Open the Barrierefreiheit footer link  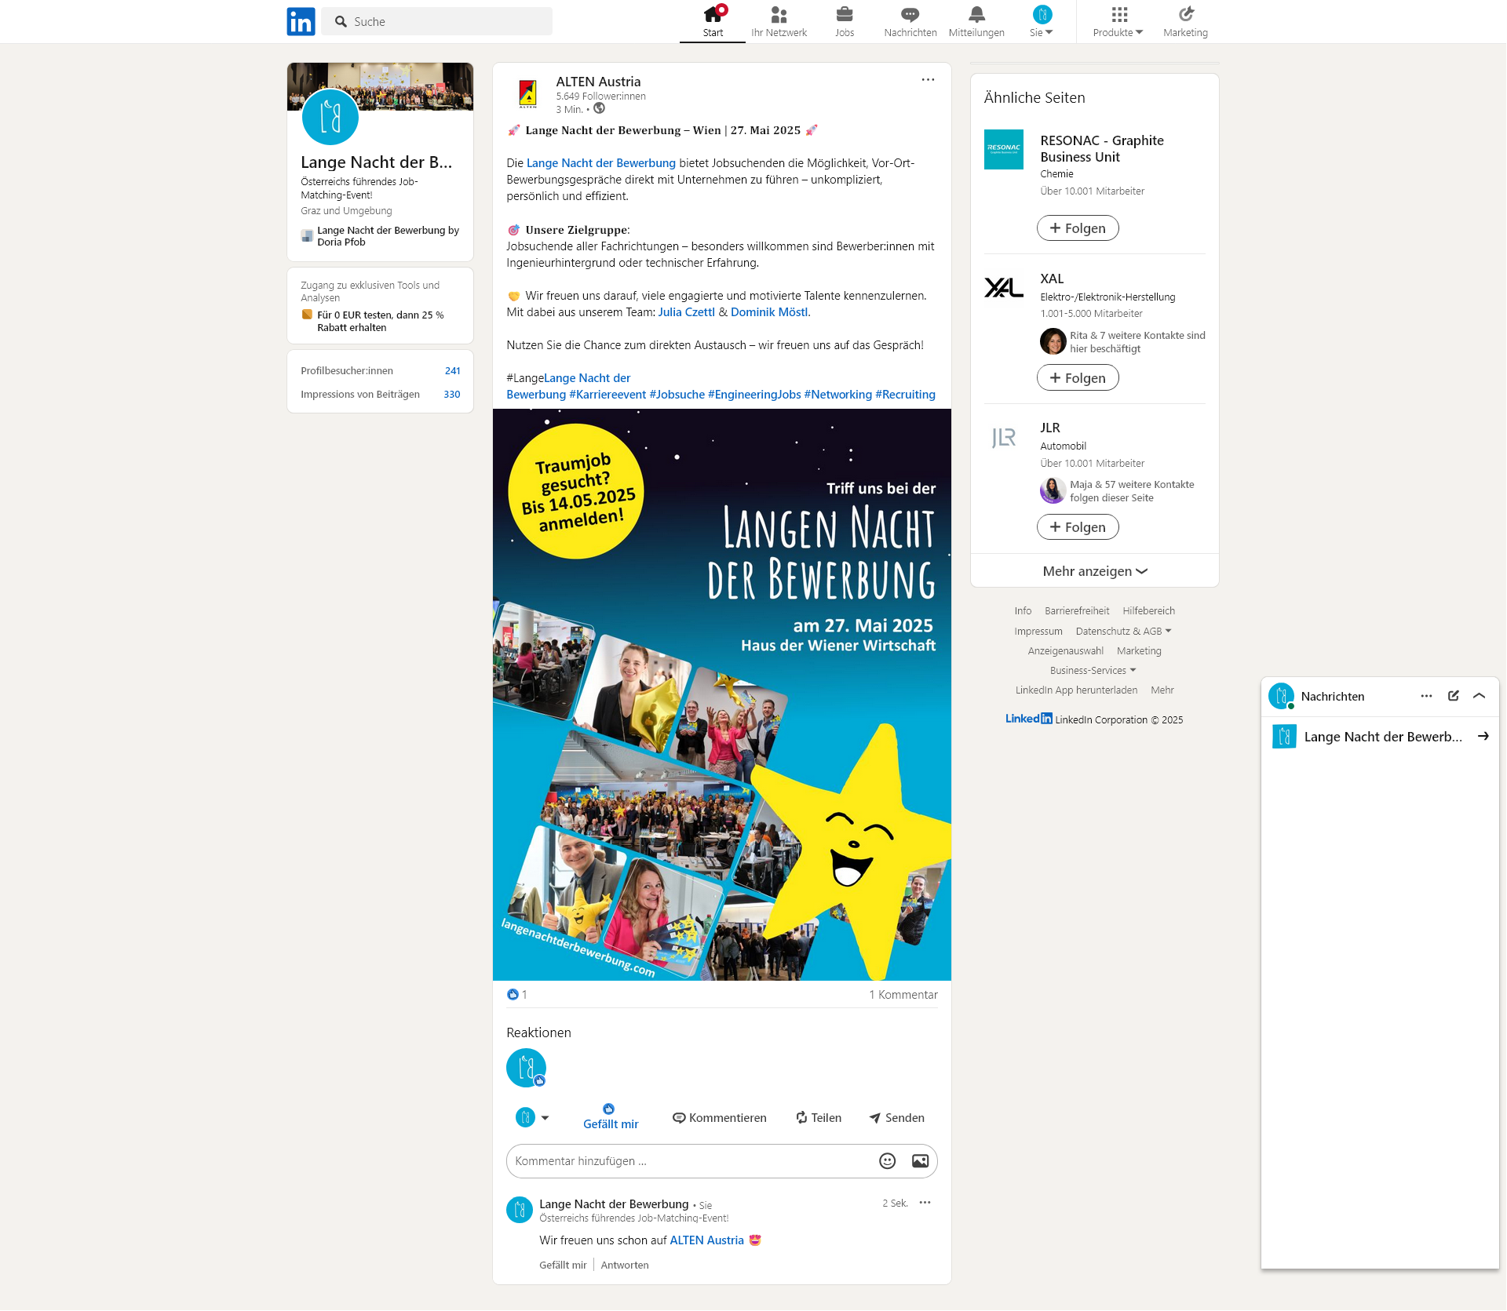[1077, 611]
